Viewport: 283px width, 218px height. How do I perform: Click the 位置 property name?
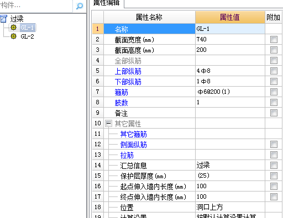[127, 208]
